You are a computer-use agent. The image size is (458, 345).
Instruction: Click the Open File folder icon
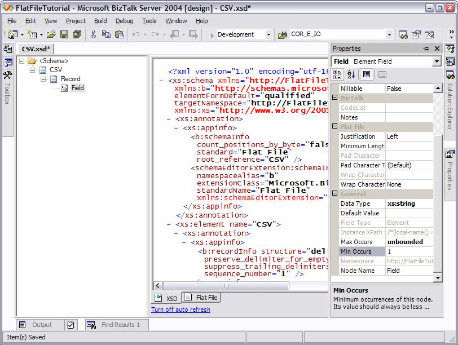pos(51,34)
